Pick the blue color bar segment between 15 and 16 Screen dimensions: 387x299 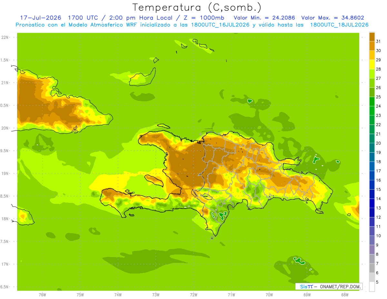(x=372, y=185)
